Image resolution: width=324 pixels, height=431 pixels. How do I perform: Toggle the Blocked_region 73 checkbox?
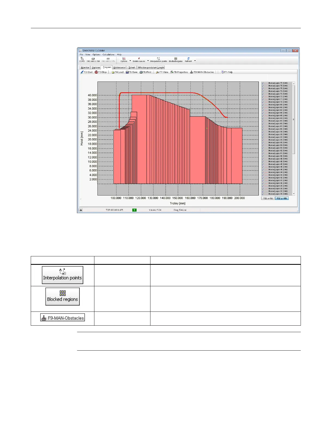coord(263,94)
